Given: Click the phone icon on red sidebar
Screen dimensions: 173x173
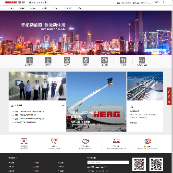Looking at the screenshot, I should (x=169, y=92).
